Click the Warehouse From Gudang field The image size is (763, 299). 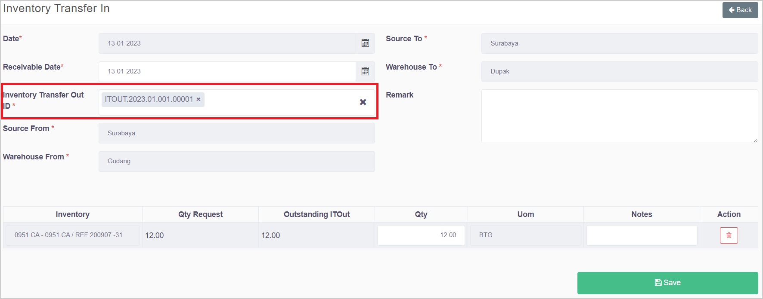(236, 162)
